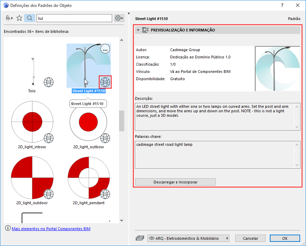
Task: Click 'Cadimage Group' author value
Action: [185, 50]
